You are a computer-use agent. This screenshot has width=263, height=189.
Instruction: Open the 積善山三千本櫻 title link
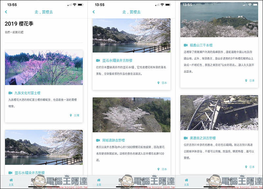[201, 45]
